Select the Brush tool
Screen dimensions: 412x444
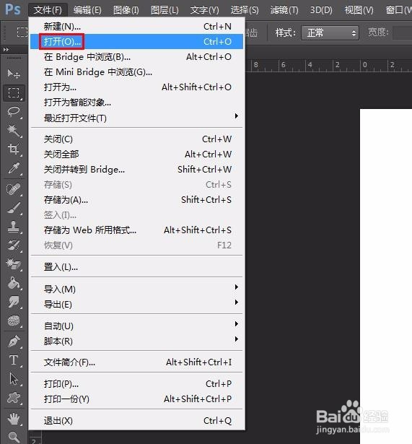(x=14, y=208)
